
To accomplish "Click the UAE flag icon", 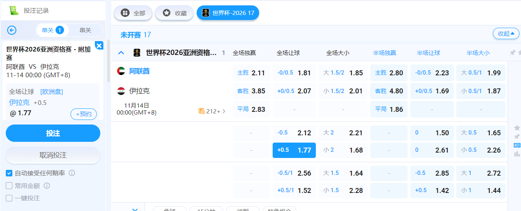I will pyautogui.click(x=121, y=71).
